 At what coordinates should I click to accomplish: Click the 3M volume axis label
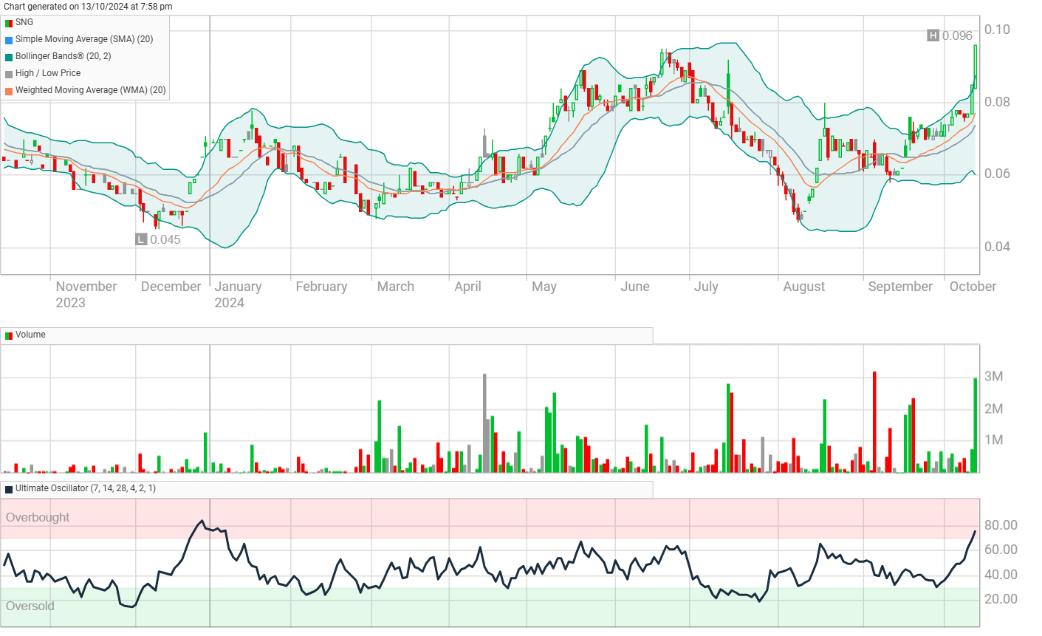click(993, 377)
